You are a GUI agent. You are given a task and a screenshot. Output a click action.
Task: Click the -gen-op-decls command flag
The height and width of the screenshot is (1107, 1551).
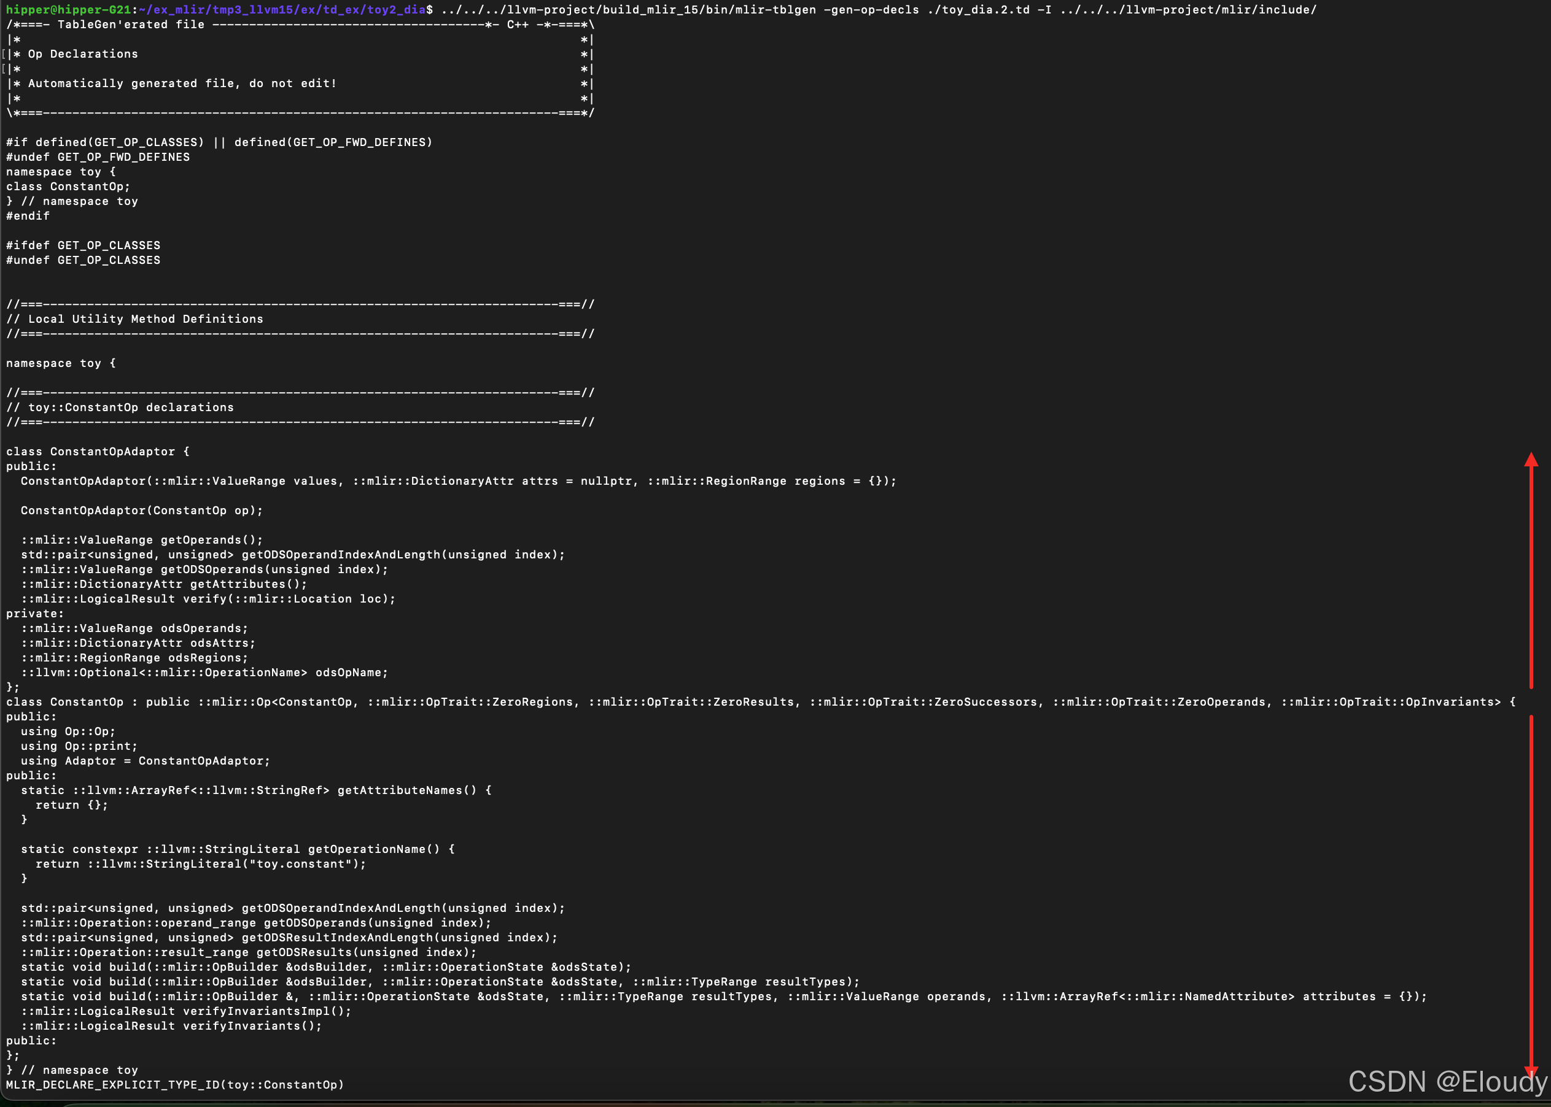871,10
